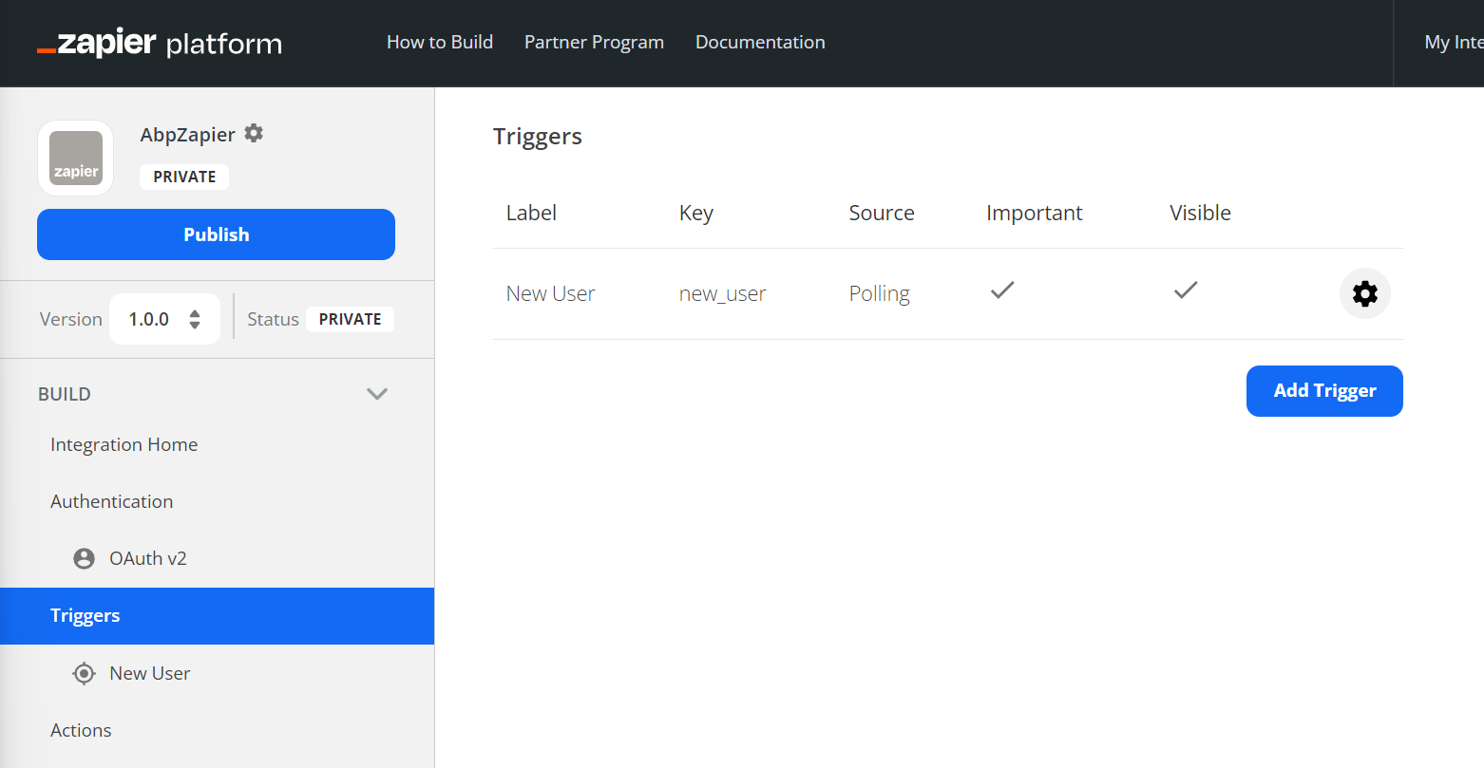1484x768 pixels.
Task: Click the Triggers page heading
Action: click(538, 137)
